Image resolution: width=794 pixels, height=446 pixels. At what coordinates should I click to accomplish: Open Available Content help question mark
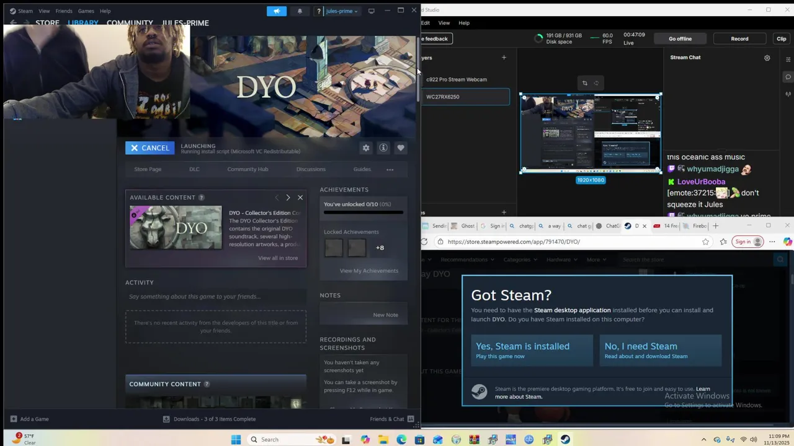coord(201,198)
